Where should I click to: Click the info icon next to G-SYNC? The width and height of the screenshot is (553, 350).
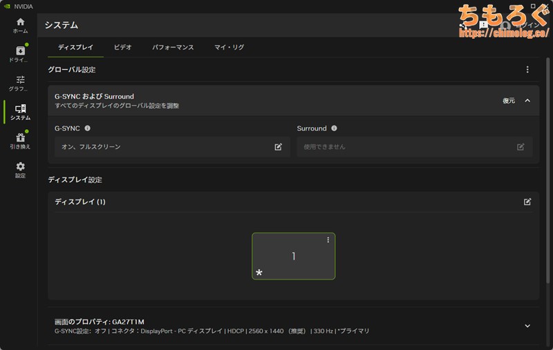coord(88,128)
